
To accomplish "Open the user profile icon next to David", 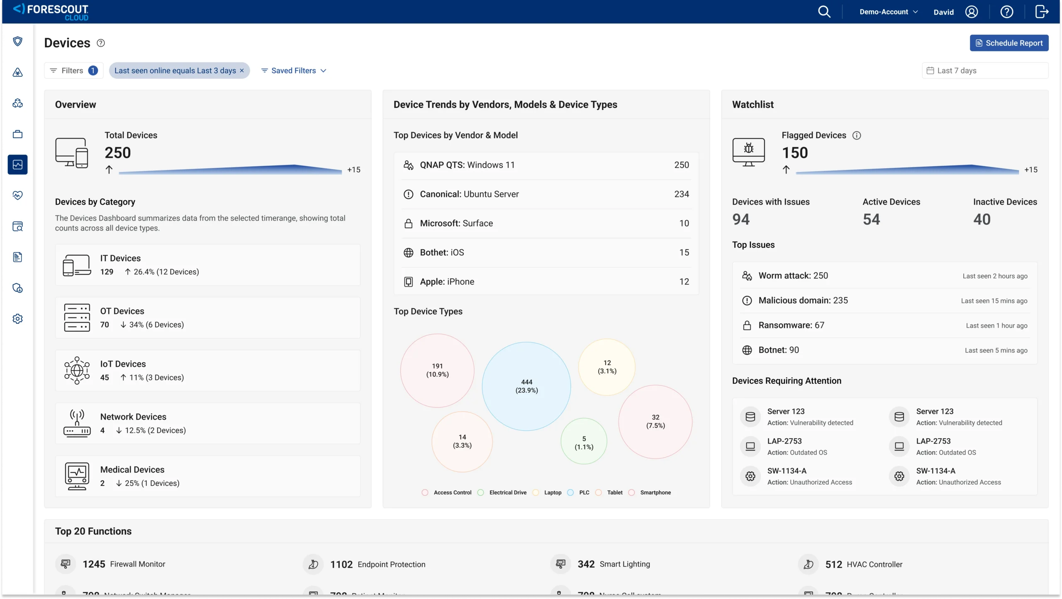I will 972,12.
